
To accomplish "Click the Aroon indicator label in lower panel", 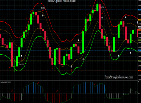I will [x=5, y=82].
